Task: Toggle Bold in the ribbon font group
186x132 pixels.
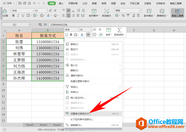Action: point(14,16)
